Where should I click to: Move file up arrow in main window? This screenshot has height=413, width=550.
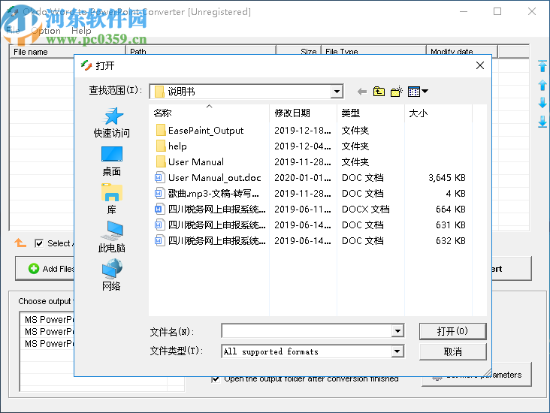click(542, 85)
